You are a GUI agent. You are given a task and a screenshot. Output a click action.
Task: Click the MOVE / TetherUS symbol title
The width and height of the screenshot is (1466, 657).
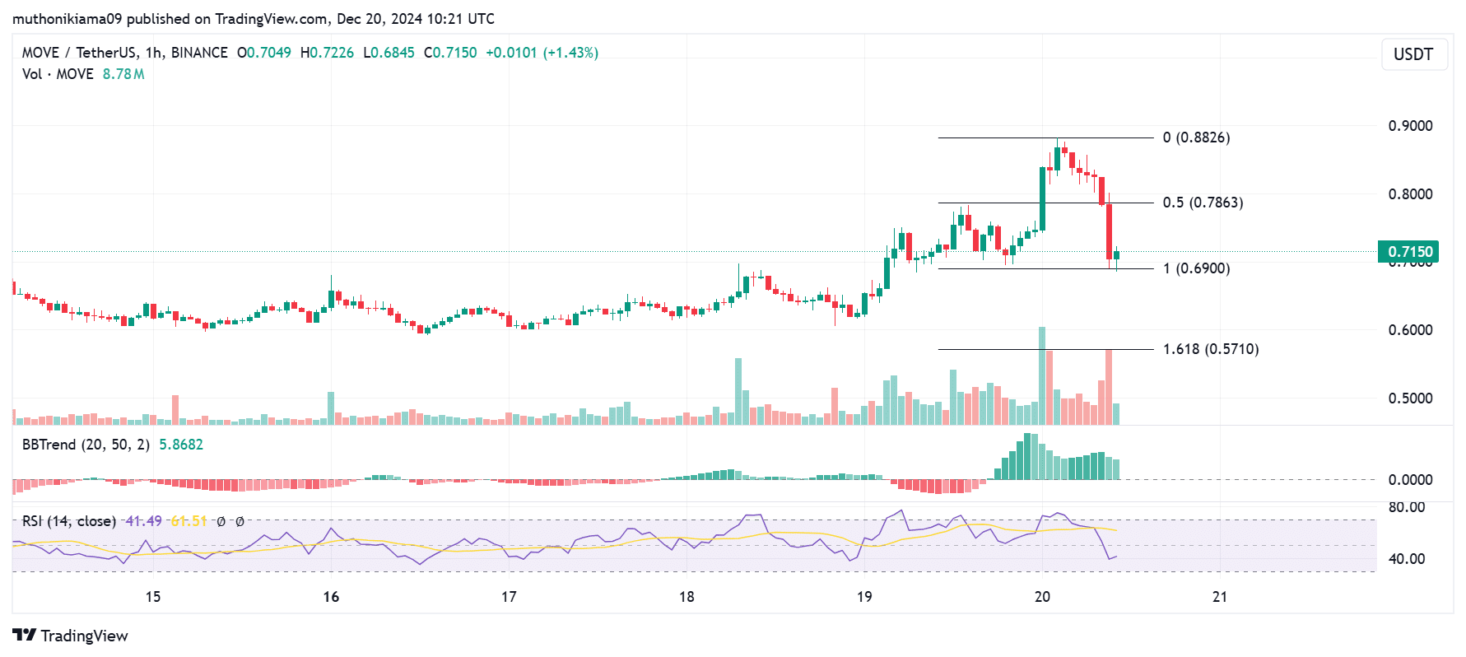[79, 53]
